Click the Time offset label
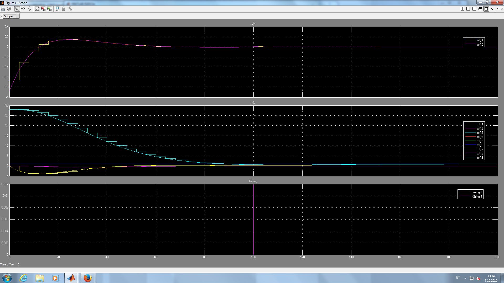This screenshot has height=283, width=504. pyautogui.click(x=8, y=264)
